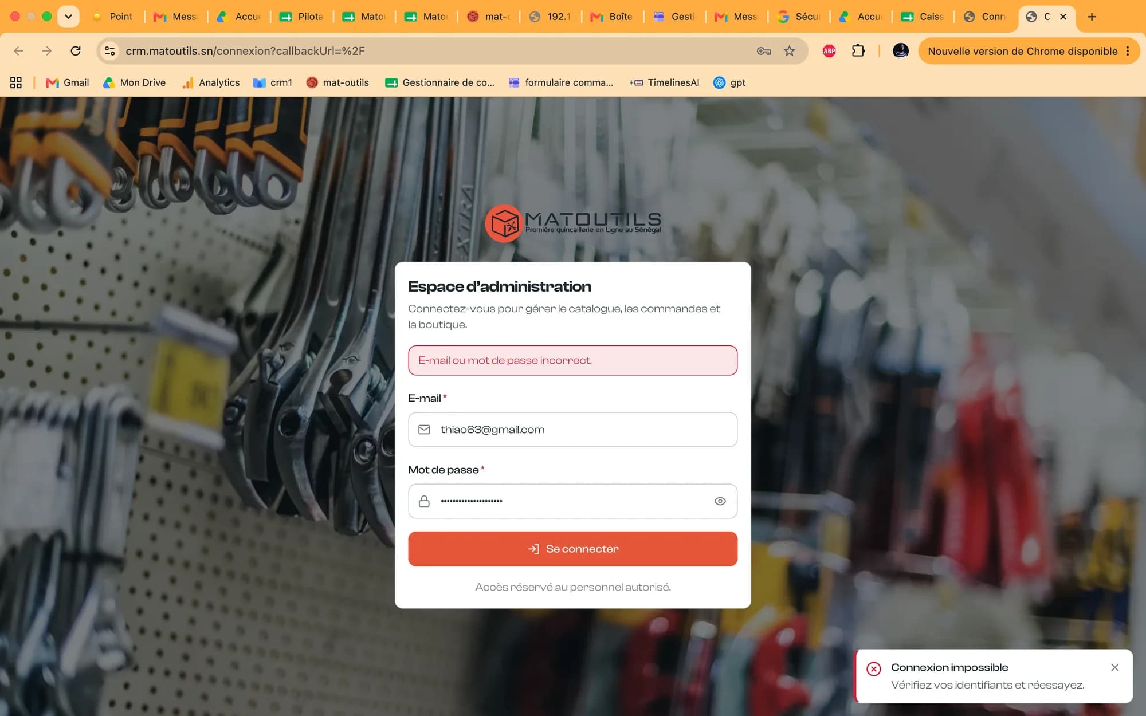Click the password manager key icon
This screenshot has height=716, width=1146.
point(764,51)
